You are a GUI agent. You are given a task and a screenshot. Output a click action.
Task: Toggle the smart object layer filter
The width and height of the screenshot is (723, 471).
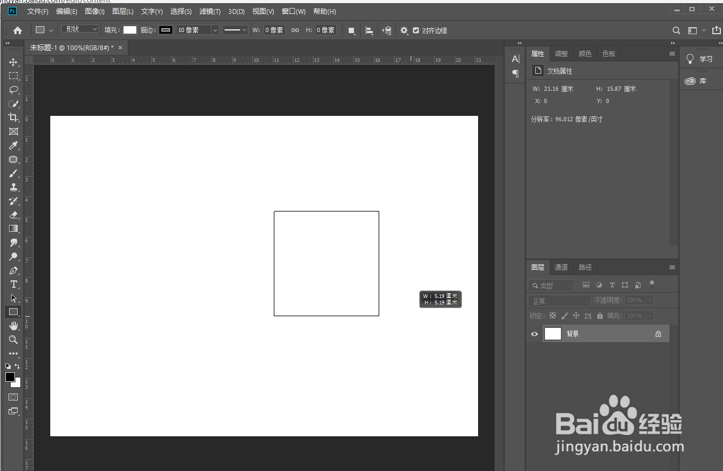(637, 285)
